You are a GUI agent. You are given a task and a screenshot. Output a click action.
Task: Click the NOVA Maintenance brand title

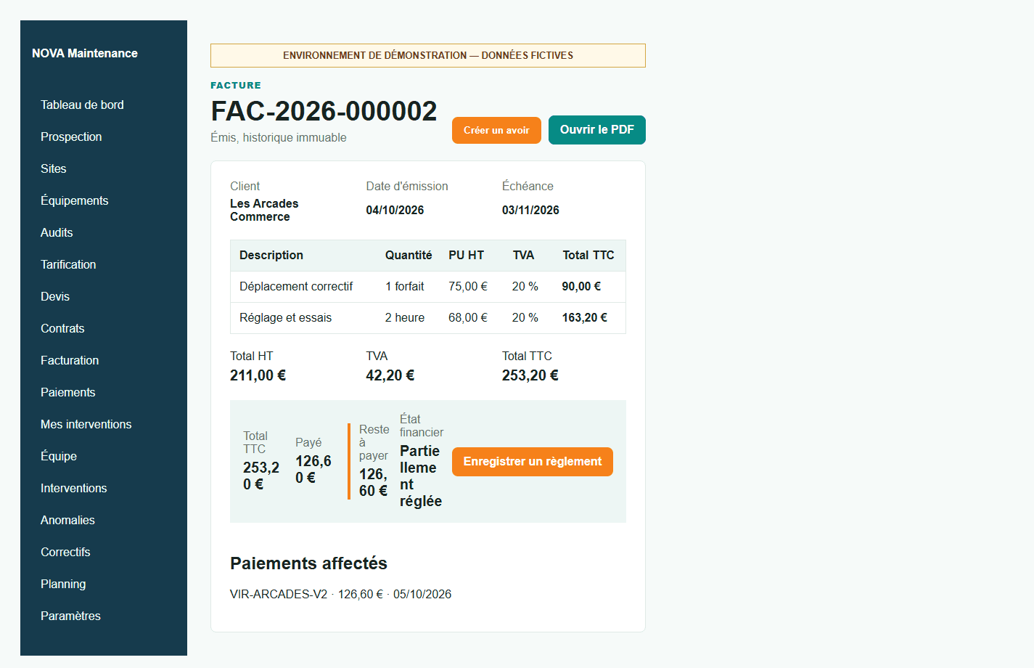click(x=85, y=53)
